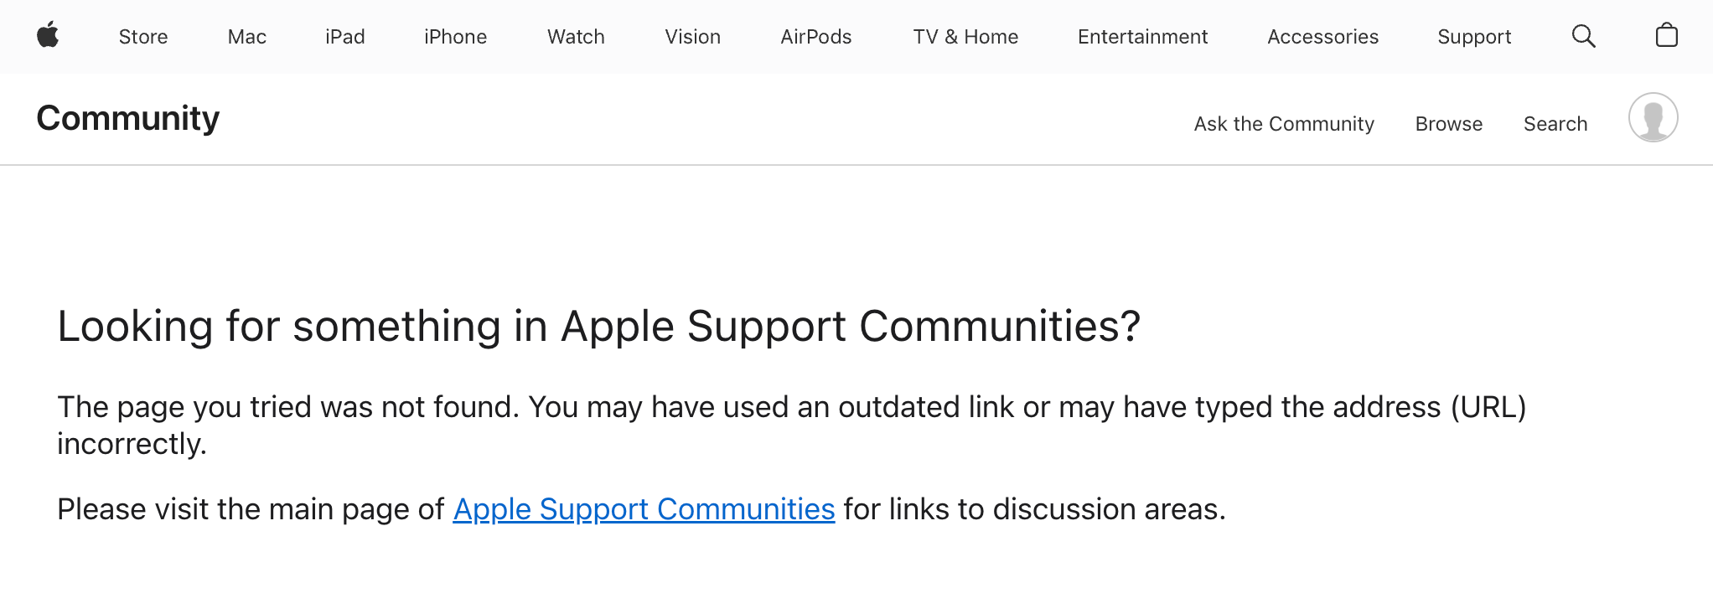Click the Community heading title
Viewport: 1713px width, 593px height.
click(x=128, y=118)
